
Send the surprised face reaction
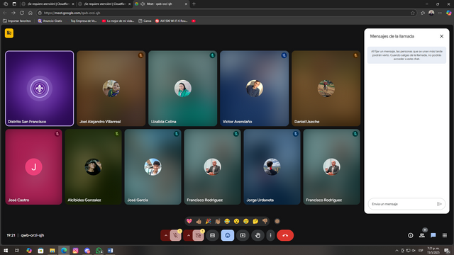[x=236, y=221]
